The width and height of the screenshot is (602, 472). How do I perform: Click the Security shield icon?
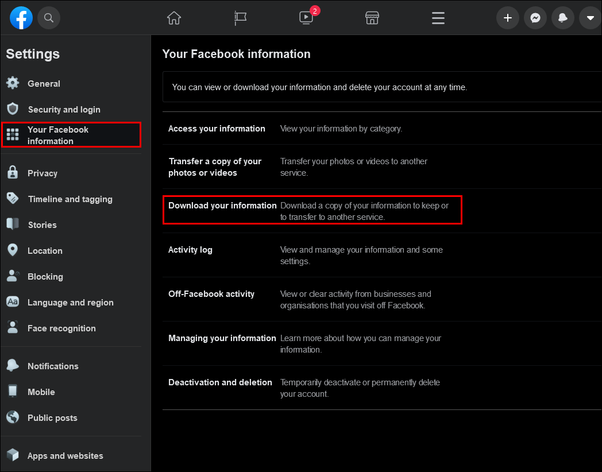(13, 109)
